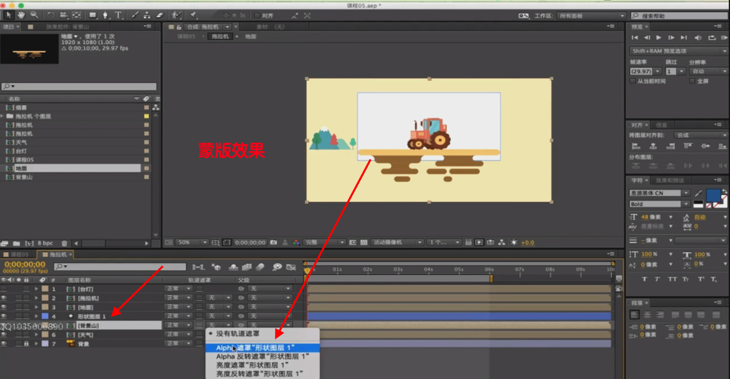
Task: Choose 亮度反转遮罩 形状图层 1 option
Action: 263,374
